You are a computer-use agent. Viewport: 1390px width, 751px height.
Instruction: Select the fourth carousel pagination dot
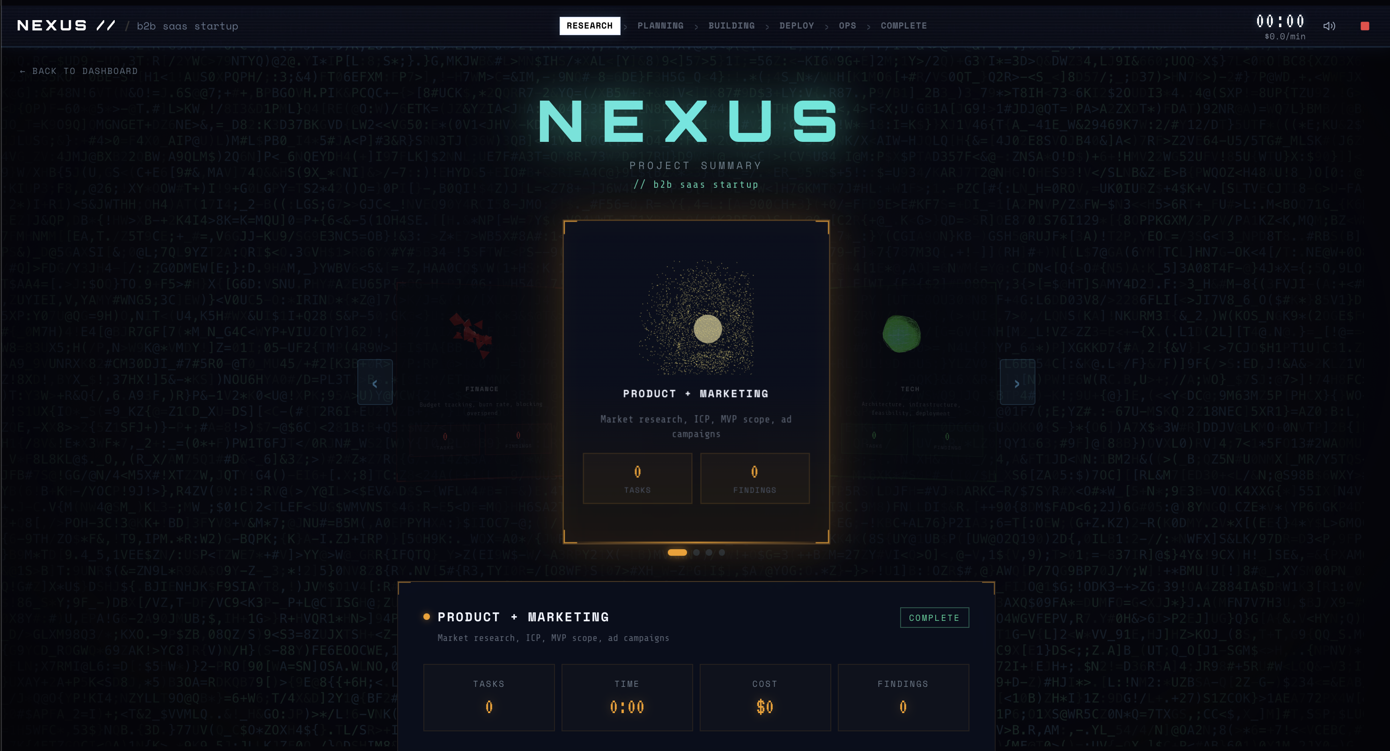click(x=722, y=552)
